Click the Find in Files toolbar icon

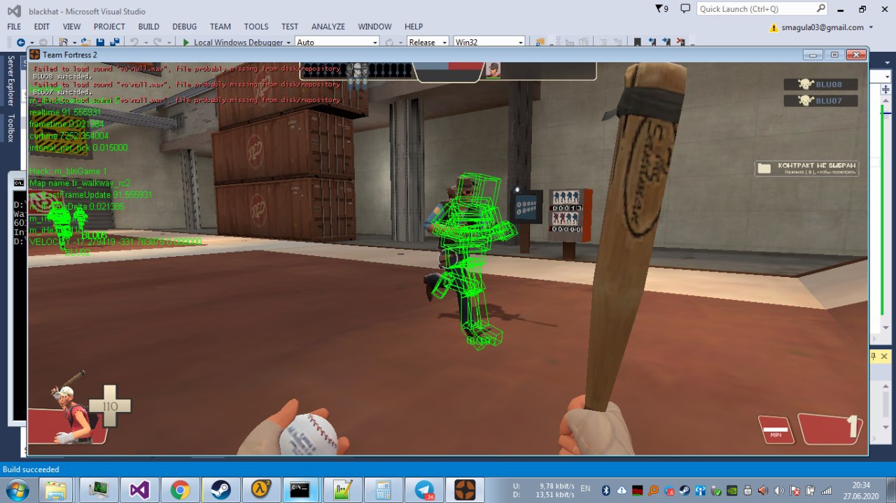(x=540, y=43)
